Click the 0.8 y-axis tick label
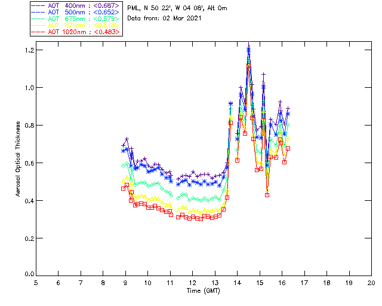 [x=29, y=126]
